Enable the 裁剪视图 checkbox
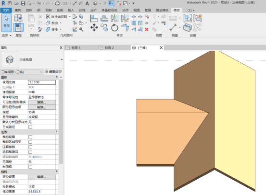266x195 pixels. [x=30, y=137]
